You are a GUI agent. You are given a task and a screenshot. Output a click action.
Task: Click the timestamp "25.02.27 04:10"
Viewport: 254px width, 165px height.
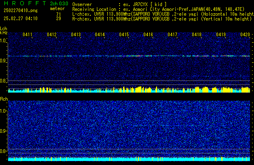coord(21,19)
